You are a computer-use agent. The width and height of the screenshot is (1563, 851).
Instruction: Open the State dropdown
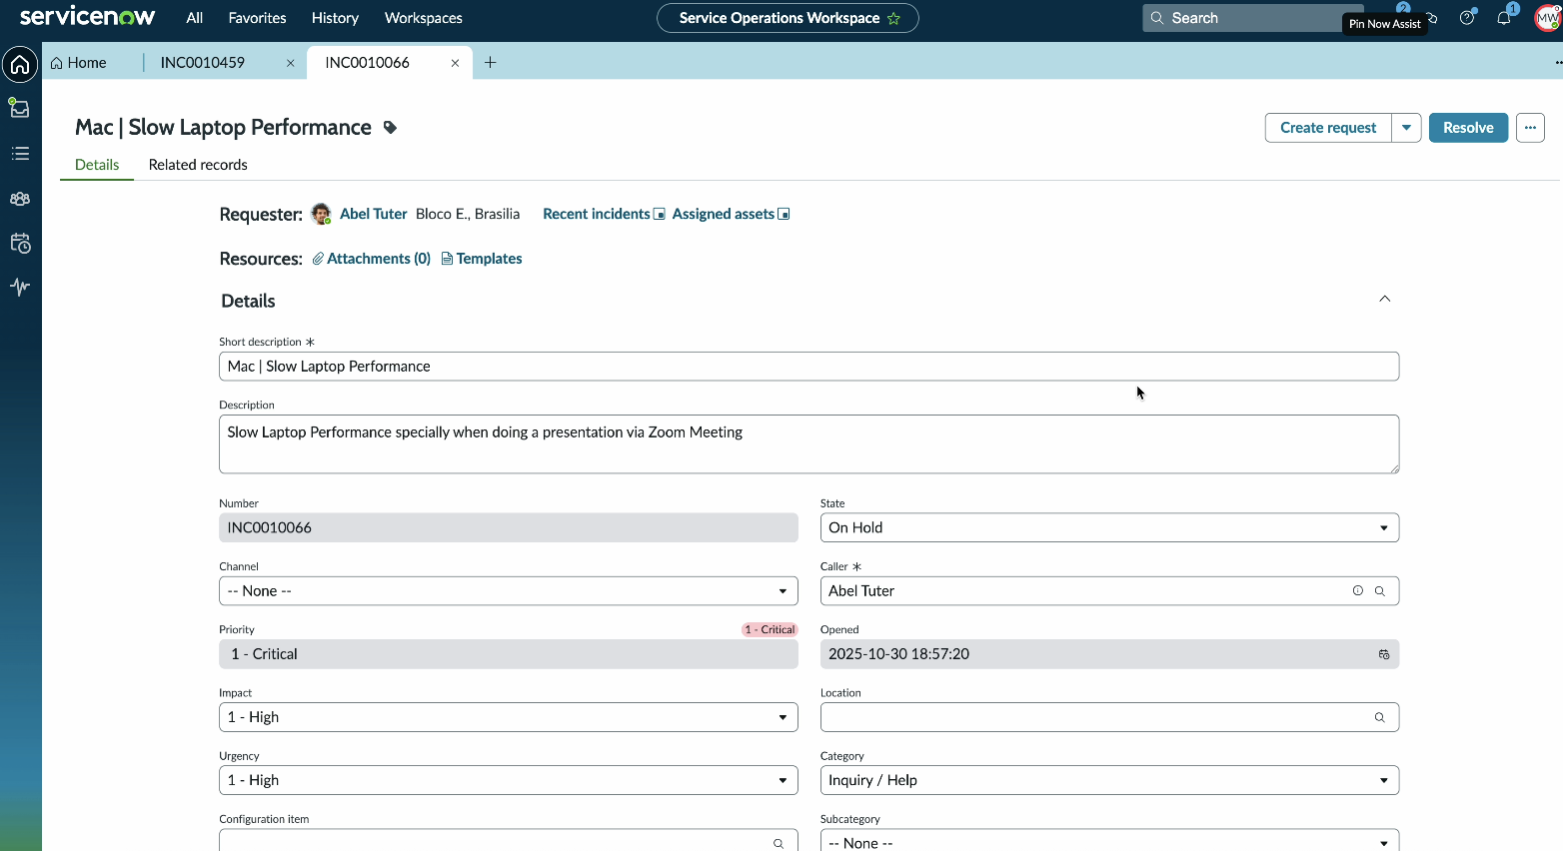pos(1109,527)
